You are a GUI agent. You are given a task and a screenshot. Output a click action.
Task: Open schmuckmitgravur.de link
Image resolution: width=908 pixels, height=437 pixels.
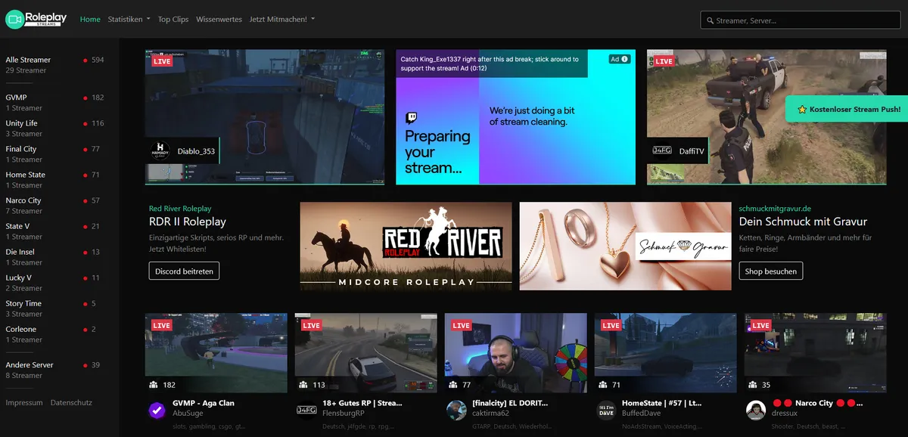[775, 209]
